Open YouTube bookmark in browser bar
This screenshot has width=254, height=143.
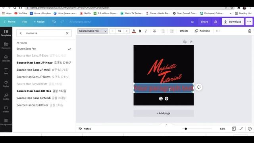point(21,13)
